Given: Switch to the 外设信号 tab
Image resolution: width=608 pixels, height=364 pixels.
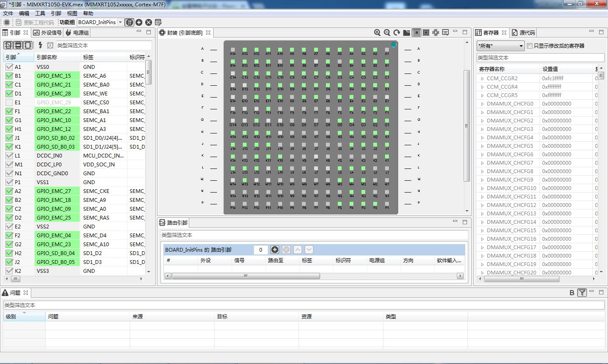Looking at the screenshot, I should (47, 33).
